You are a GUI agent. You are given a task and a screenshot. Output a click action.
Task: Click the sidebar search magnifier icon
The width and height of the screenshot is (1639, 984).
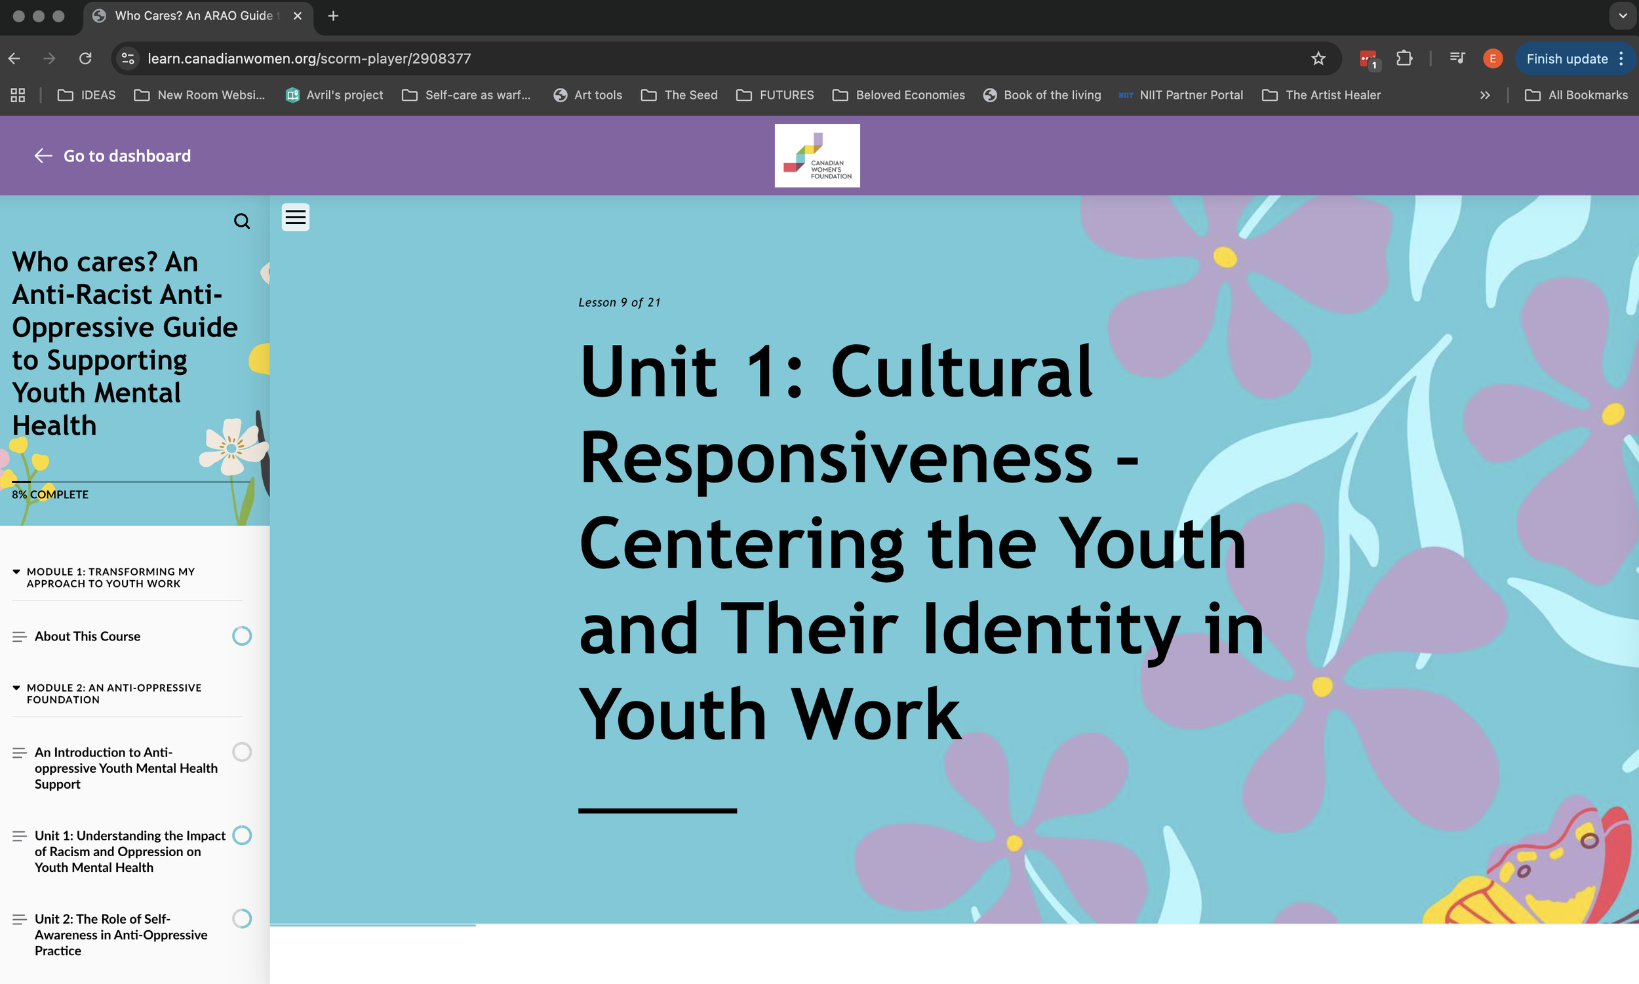pos(242,221)
